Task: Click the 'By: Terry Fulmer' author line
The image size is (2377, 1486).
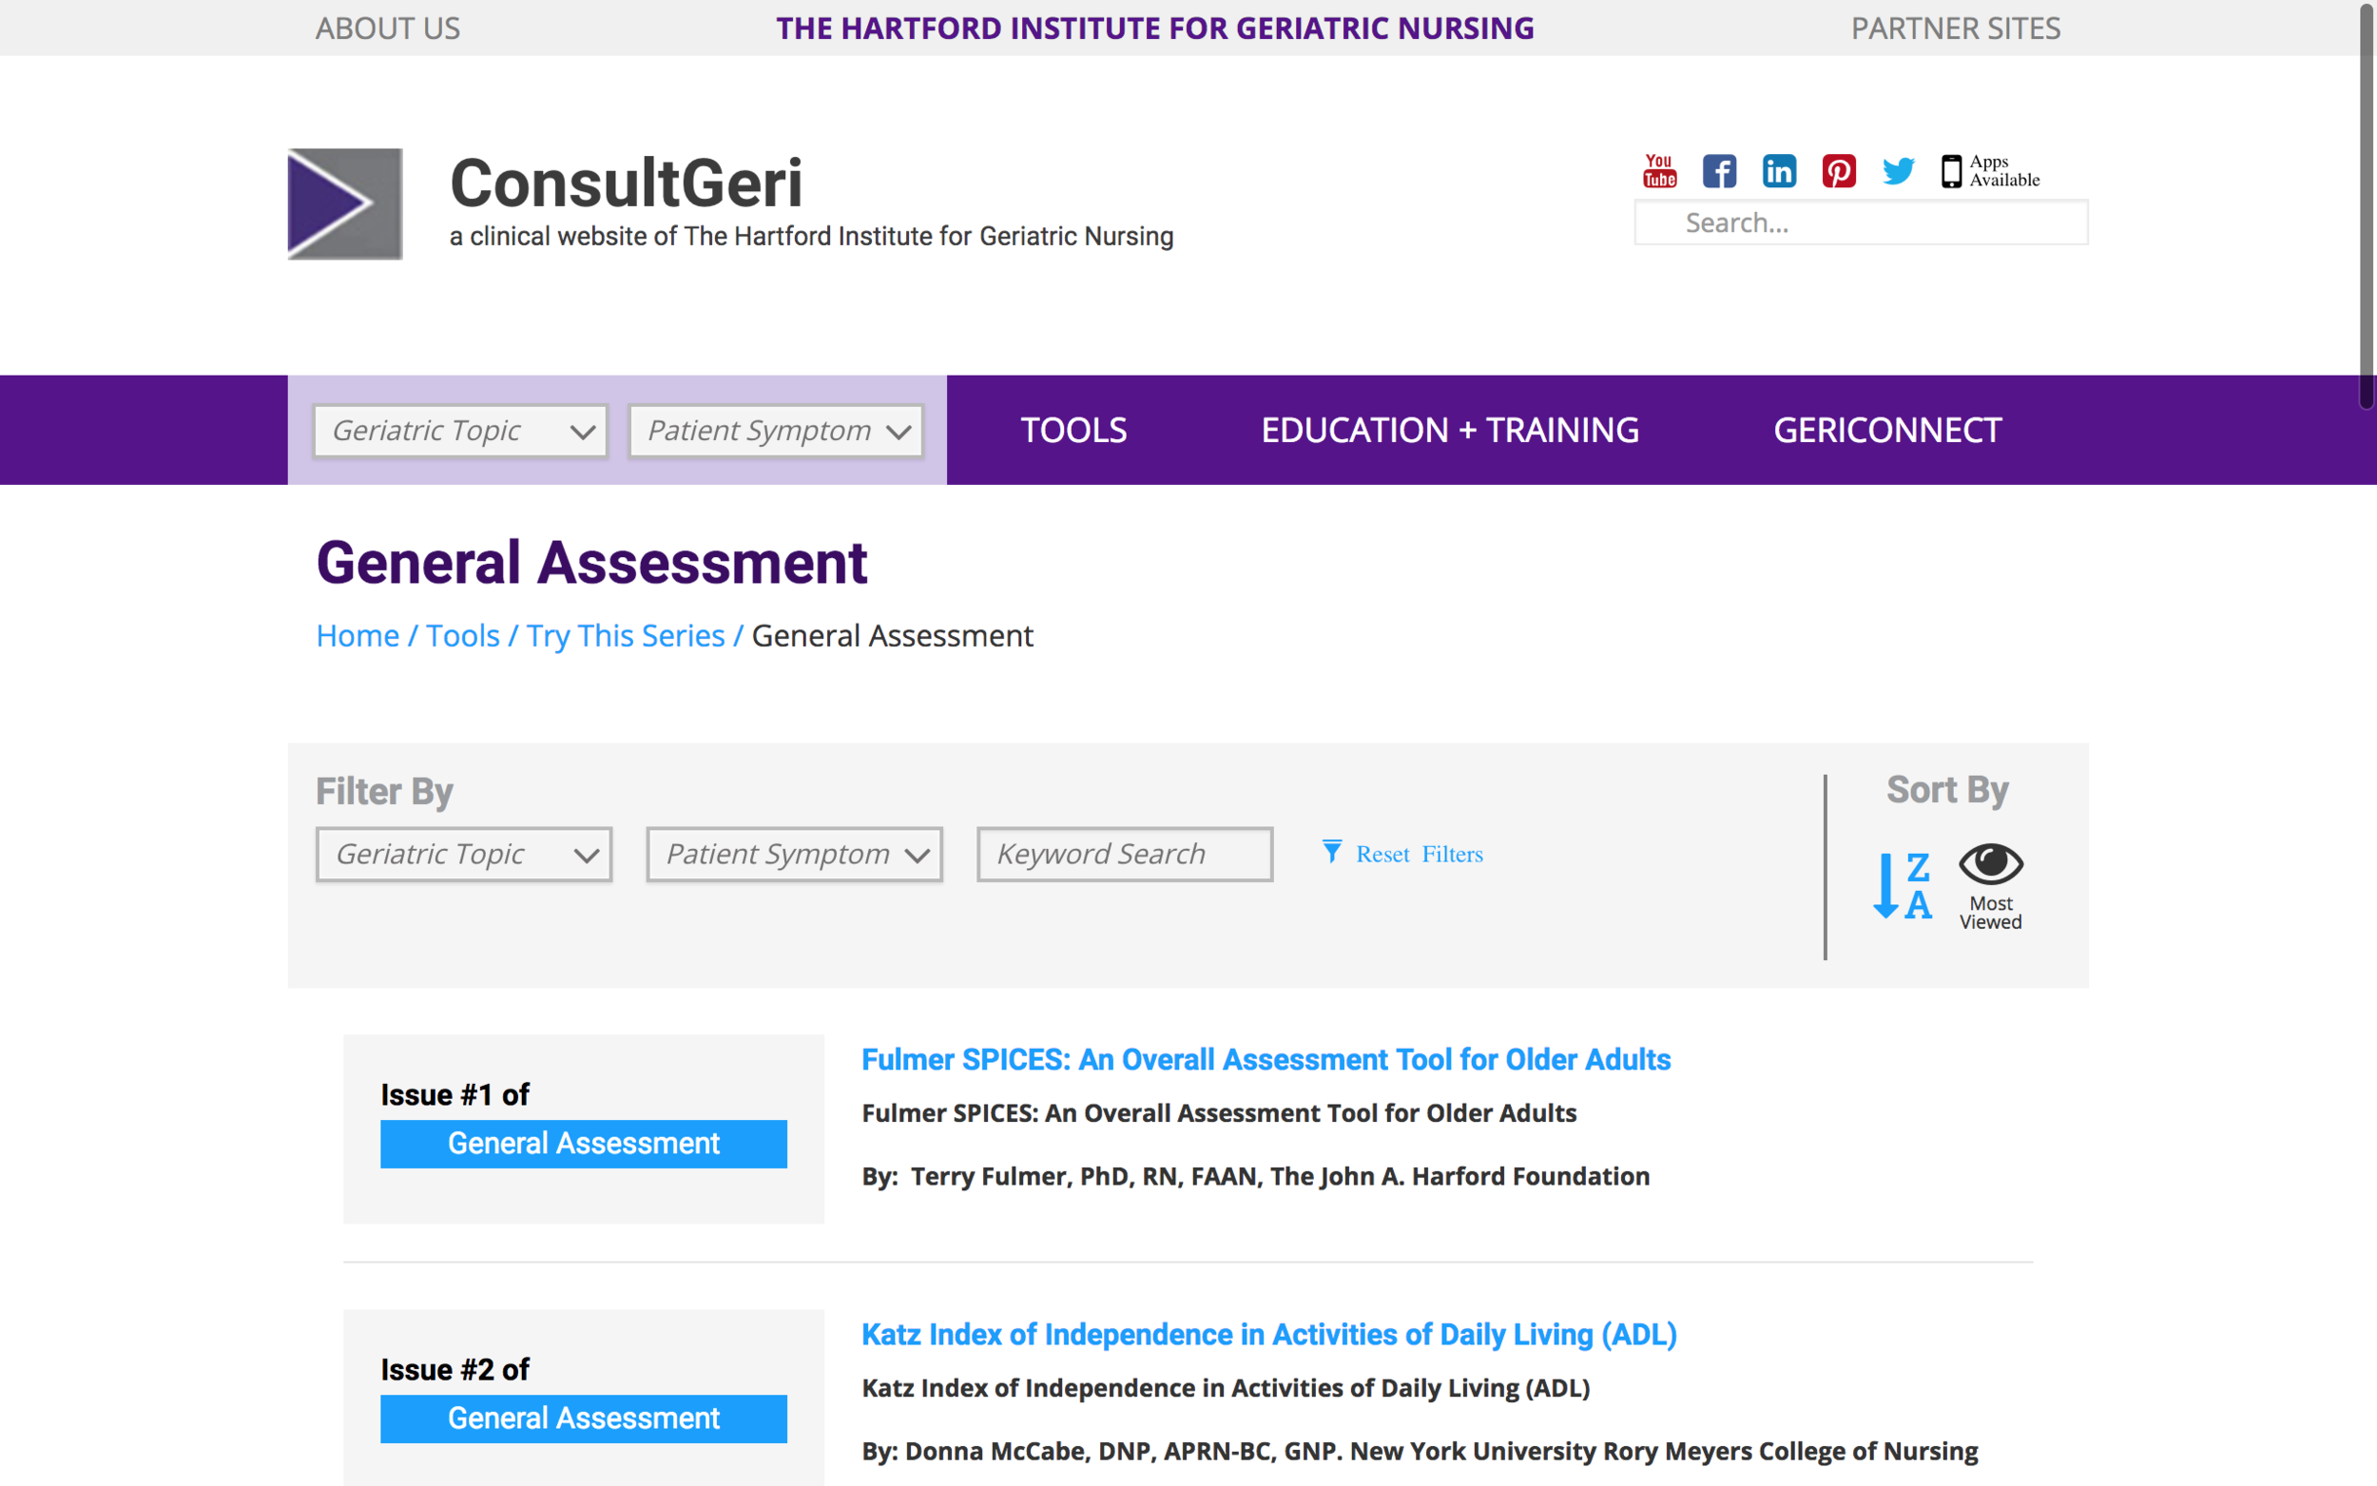Action: 1256,1176
